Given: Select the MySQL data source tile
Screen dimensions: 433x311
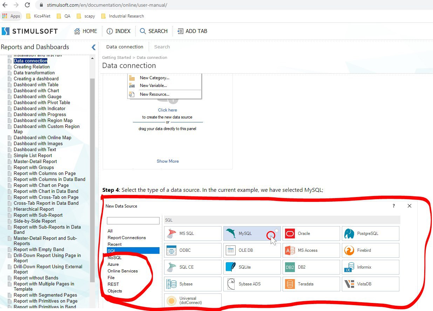Looking at the screenshot, I should (x=252, y=234).
